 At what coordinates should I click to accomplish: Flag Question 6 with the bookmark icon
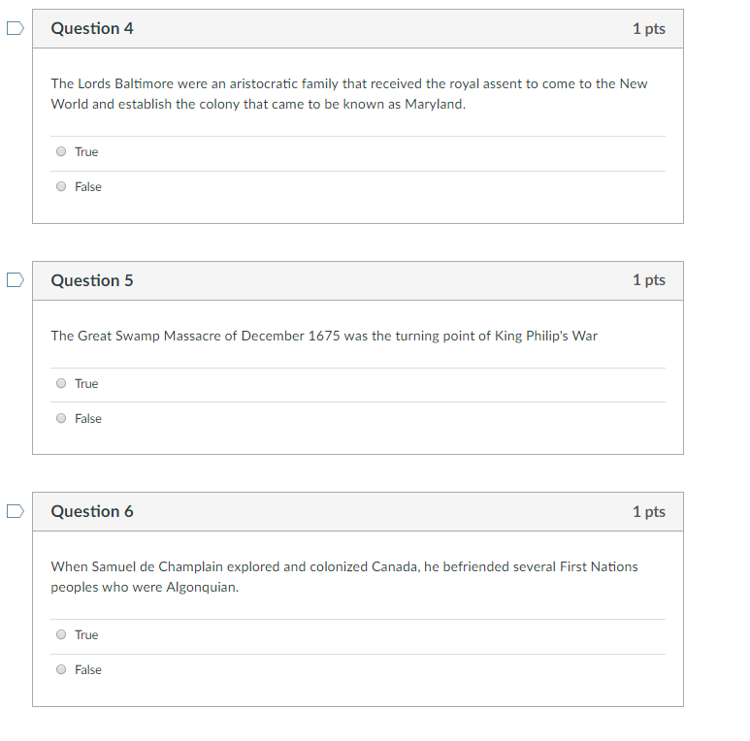[x=15, y=511]
